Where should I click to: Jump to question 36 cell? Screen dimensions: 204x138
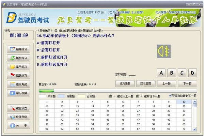click(123, 116)
